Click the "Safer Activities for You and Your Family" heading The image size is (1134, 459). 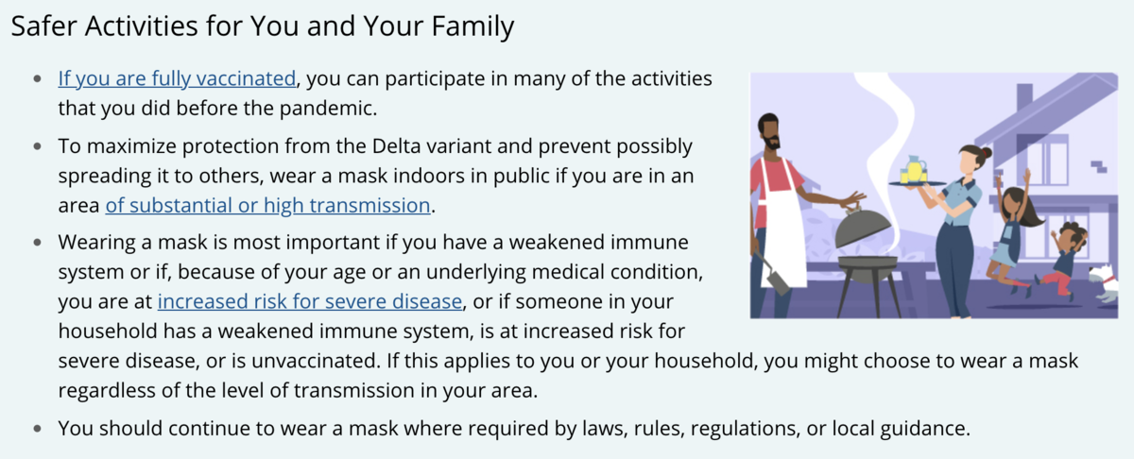click(263, 26)
